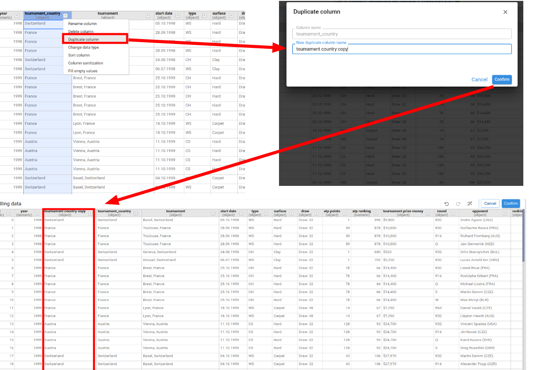Open the tournament_country column dropdown in top table
This screenshot has height=370, width=540.
tap(65, 16)
